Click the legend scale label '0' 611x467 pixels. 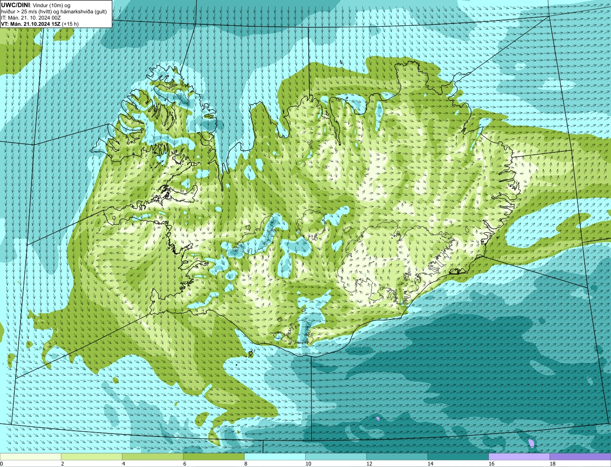click(x=2, y=464)
